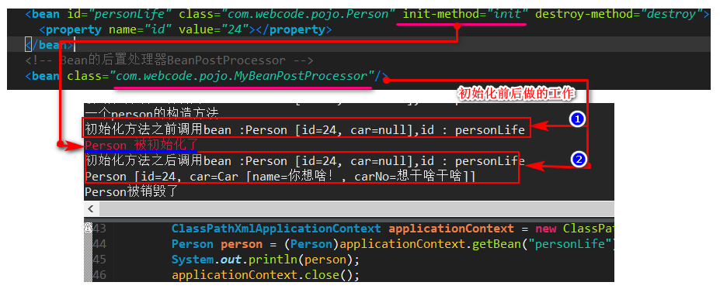Click the destroy-method="destroy" attribute
This screenshot has height=289, width=720.
(x=618, y=14)
